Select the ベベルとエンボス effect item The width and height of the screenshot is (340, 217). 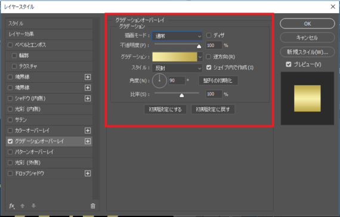coord(49,45)
